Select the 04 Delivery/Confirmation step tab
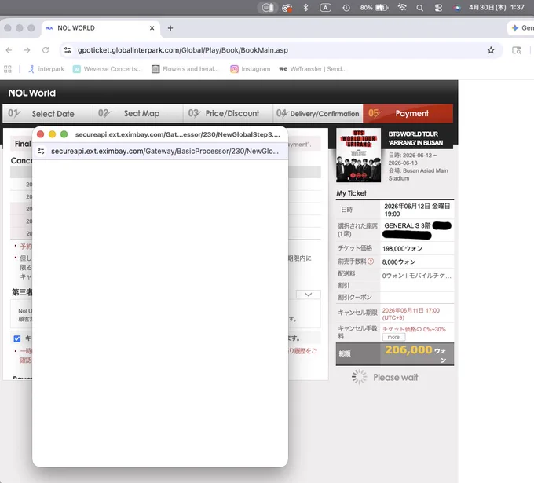Image resolution: width=534 pixels, height=483 pixels. tap(318, 113)
